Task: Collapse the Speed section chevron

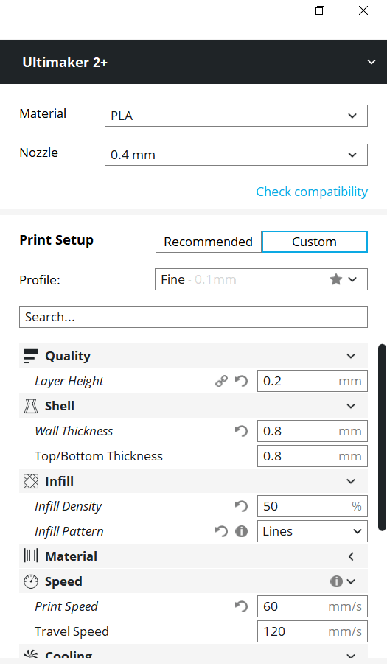Action: click(351, 581)
